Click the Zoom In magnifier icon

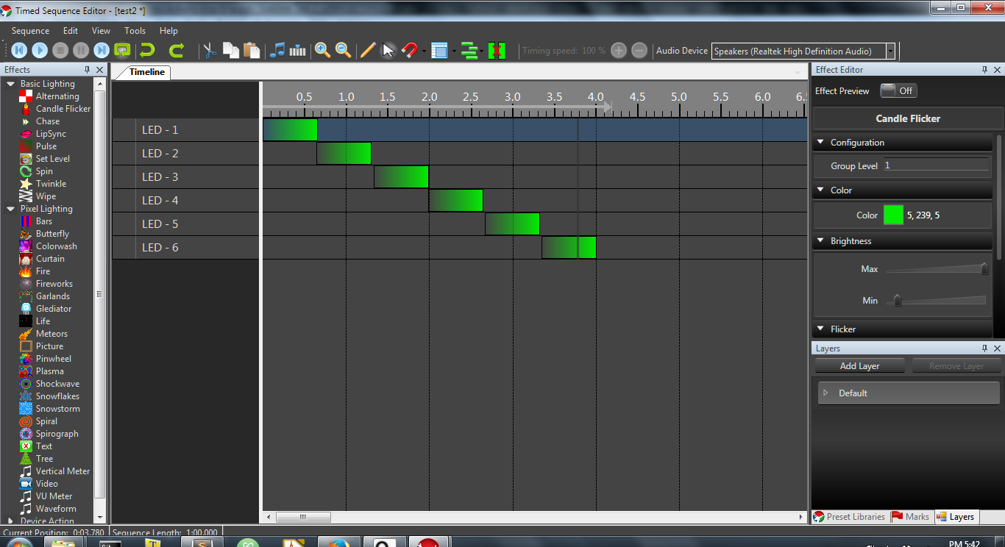pos(322,51)
